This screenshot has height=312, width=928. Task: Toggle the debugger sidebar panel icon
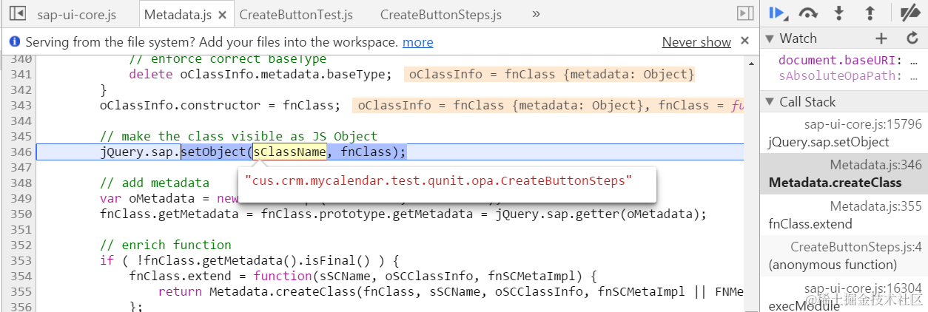coord(744,13)
